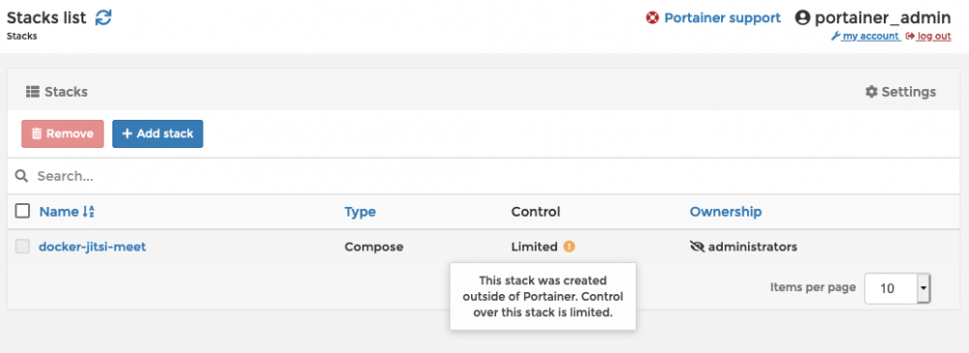Log out of Portainer
The image size is (969, 353).
coord(928,37)
